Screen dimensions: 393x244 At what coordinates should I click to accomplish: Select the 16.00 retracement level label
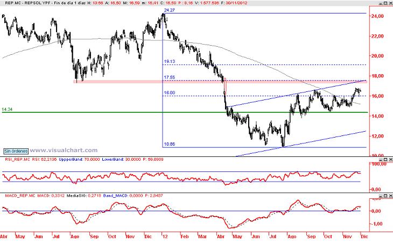(169, 92)
